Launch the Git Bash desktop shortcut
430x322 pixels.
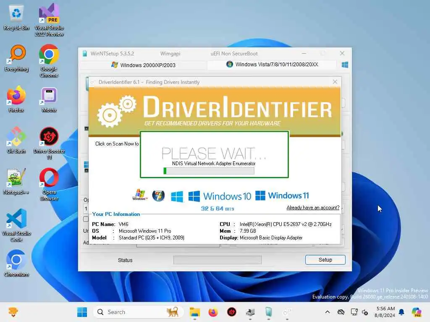pos(16,140)
